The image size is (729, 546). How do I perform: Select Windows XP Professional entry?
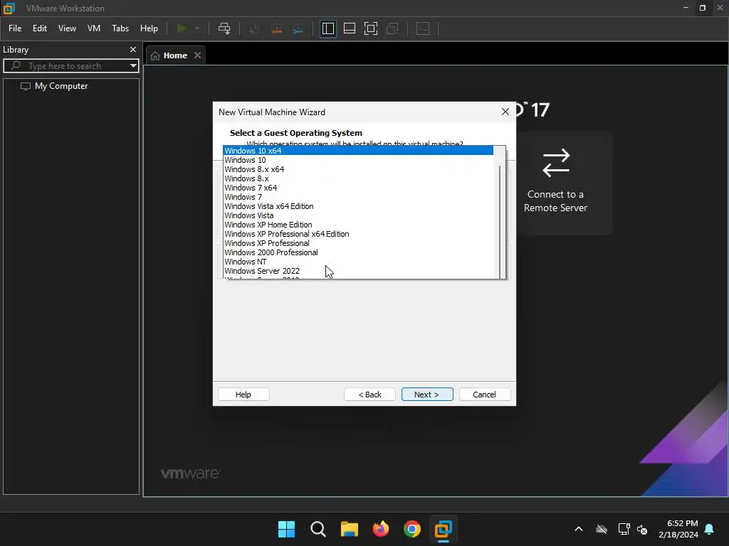[x=358, y=243]
